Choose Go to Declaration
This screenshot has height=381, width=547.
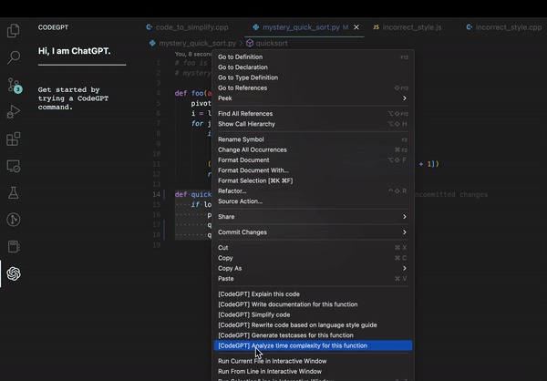click(313, 67)
